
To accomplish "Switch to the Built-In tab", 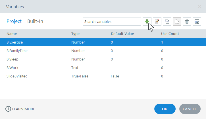I will [35, 21].
